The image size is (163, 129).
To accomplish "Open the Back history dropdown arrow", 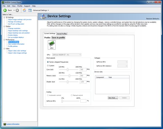I will click(x=14, y=10).
